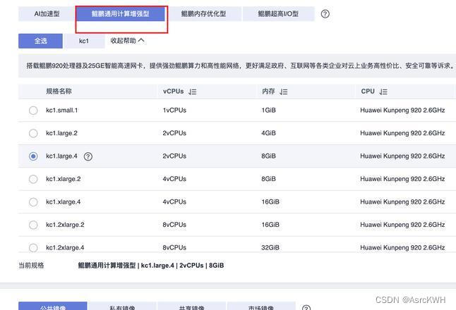Open 市场镜像 image tab
Screen dimensions: 456x310
pyautogui.click(x=261, y=306)
